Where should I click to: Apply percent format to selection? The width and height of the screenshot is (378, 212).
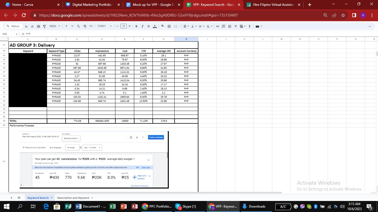click(x=72, y=26)
